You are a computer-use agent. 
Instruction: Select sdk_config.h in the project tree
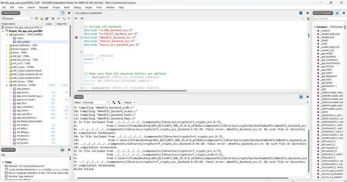[x=23, y=42]
